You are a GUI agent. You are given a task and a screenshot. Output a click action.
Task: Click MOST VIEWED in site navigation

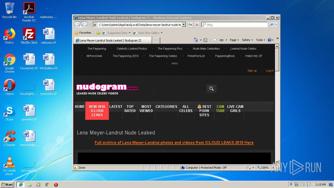pyautogui.click(x=146, y=109)
